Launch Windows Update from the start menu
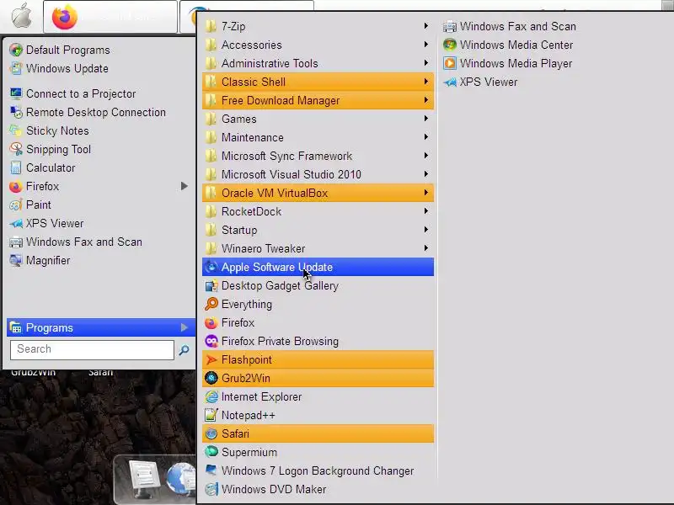 [99, 68]
